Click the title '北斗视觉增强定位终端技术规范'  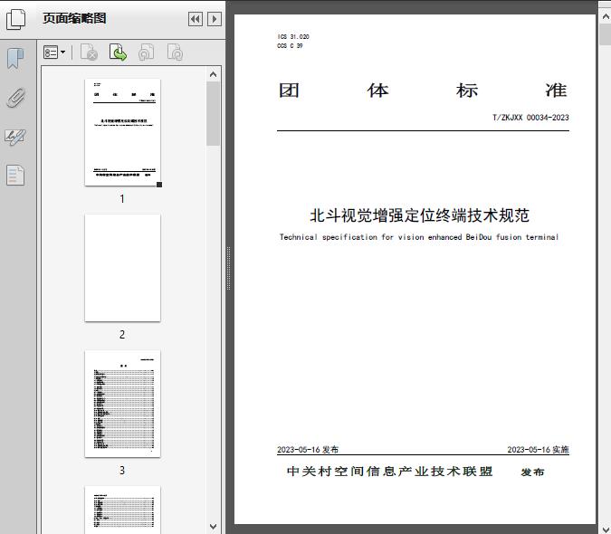[420, 215]
